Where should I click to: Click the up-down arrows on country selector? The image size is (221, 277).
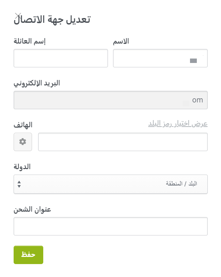click(19, 184)
